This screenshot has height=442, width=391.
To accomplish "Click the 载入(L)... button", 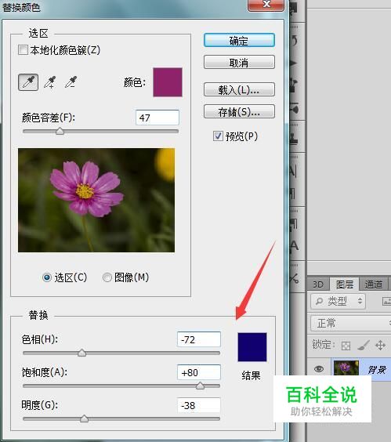I will tap(239, 89).
